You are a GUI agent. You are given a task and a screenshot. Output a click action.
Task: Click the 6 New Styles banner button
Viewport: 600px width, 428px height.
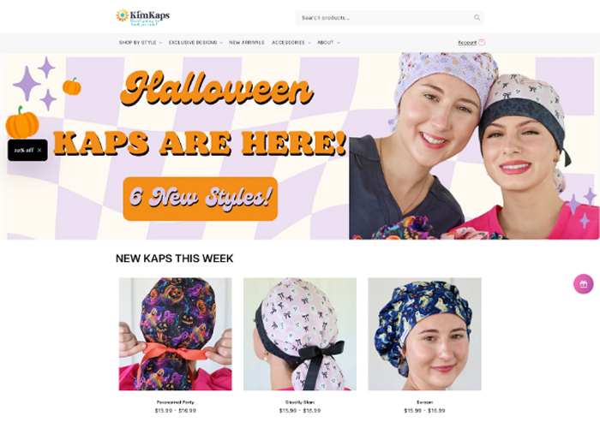200,199
